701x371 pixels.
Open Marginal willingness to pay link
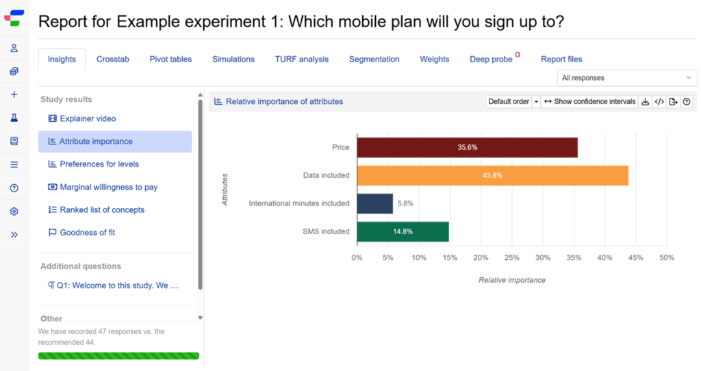pyautogui.click(x=108, y=187)
